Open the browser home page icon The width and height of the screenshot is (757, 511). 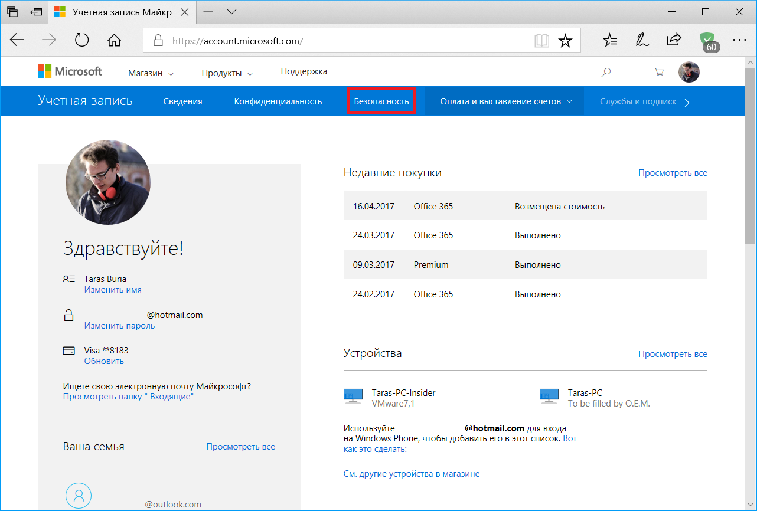(x=114, y=40)
